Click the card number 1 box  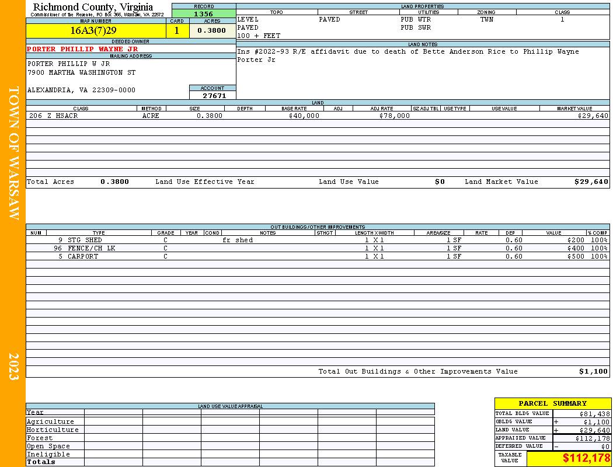tap(177, 30)
